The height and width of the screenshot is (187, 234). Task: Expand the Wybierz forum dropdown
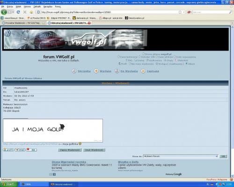coord(217,156)
